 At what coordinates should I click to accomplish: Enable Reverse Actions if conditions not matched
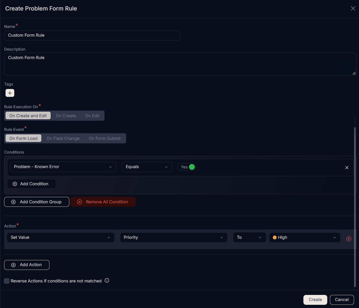(x=7, y=281)
